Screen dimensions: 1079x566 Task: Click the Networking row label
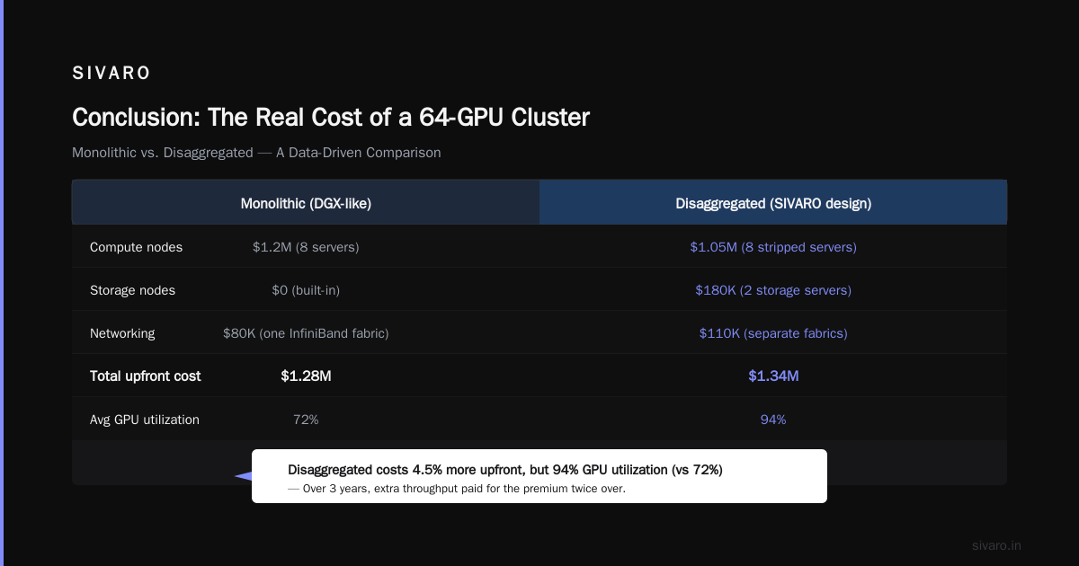pyautogui.click(x=122, y=333)
